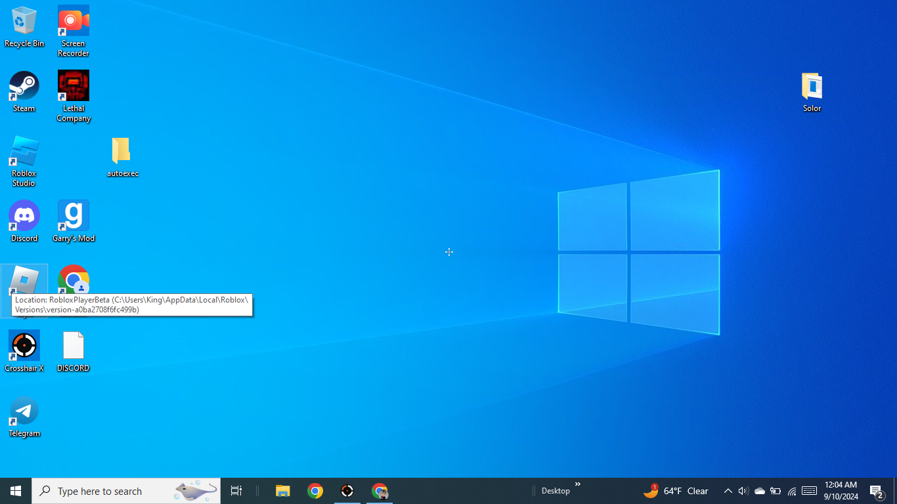Open the volume control in the system tray
The image size is (897, 504).
pyautogui.click(x=743, y=491)
